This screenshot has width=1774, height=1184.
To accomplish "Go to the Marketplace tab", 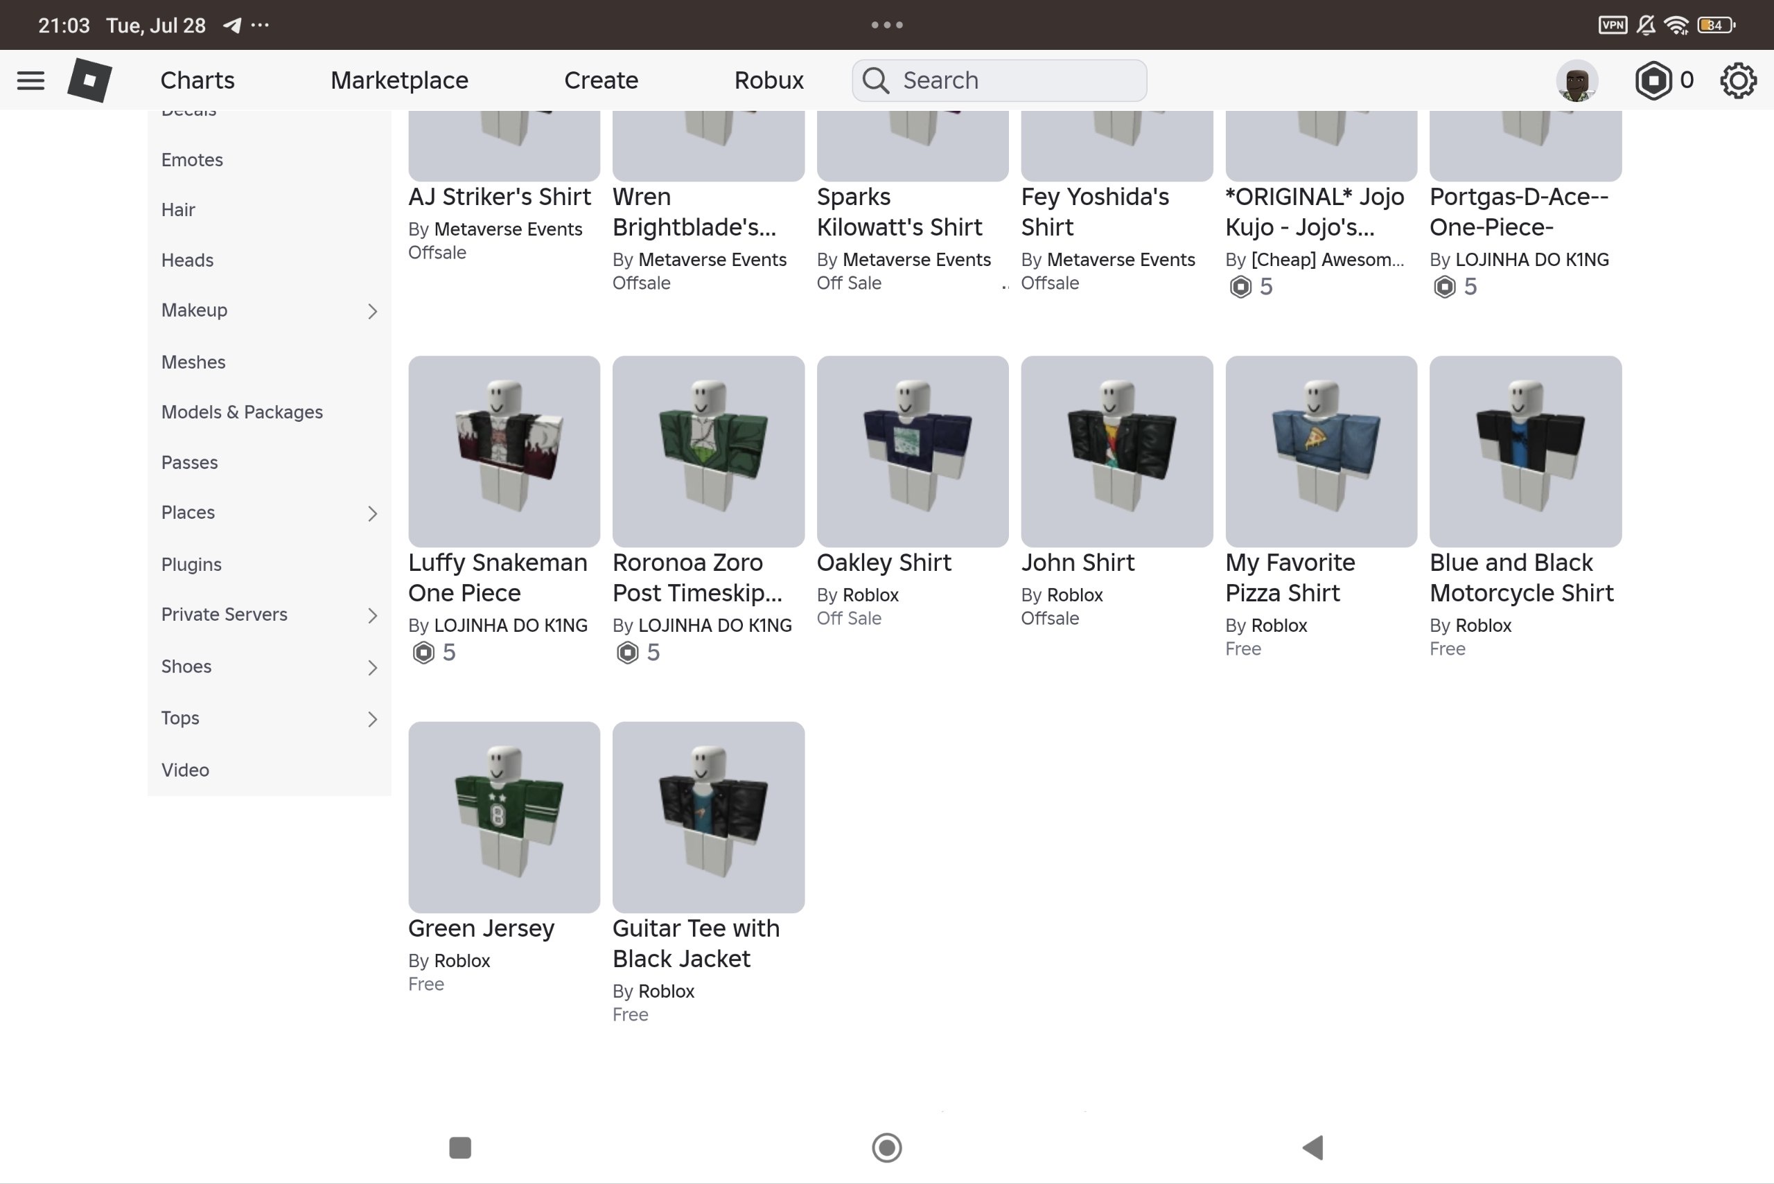I will click(400, 80).
